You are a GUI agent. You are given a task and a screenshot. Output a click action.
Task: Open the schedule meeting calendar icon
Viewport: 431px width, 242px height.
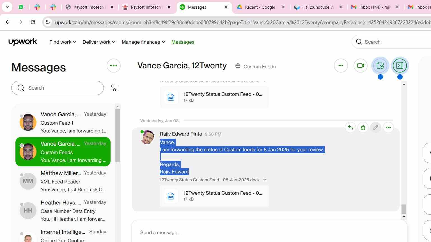click(380, 66)
